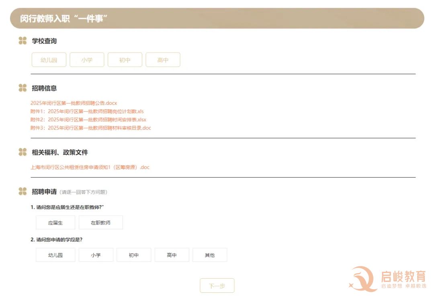Open 2025年闵行区第一批教师招聘公告.docx link

74,103
